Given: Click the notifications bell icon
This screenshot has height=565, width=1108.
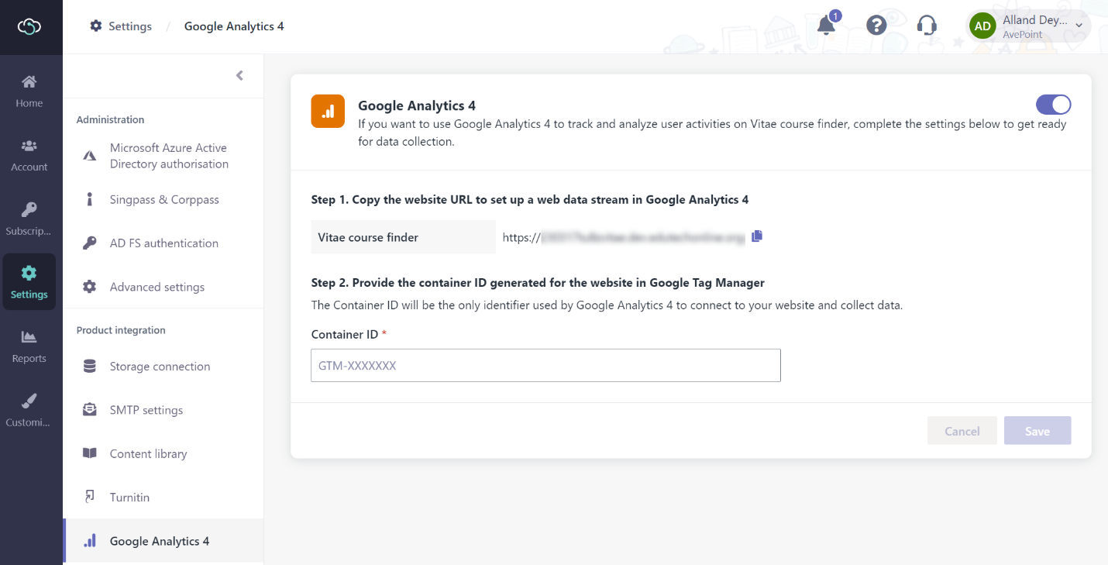Looking at the screenshot, I should 827,26.
